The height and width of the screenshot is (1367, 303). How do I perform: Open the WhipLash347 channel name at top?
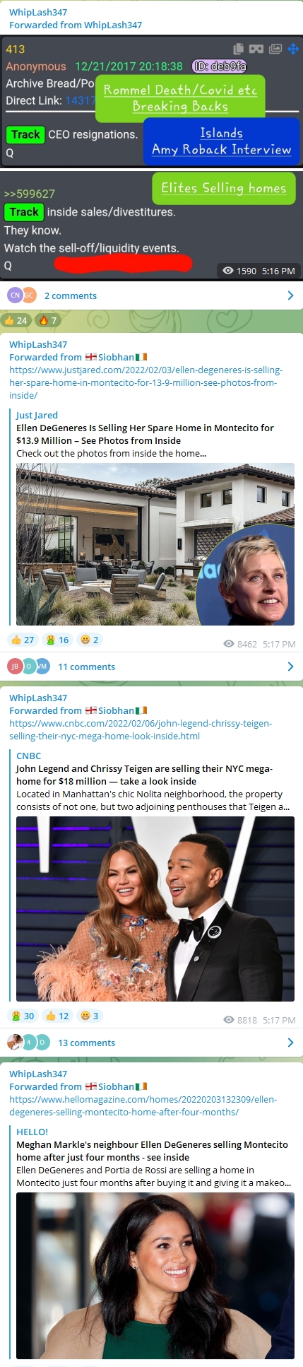tap(38, 12)
